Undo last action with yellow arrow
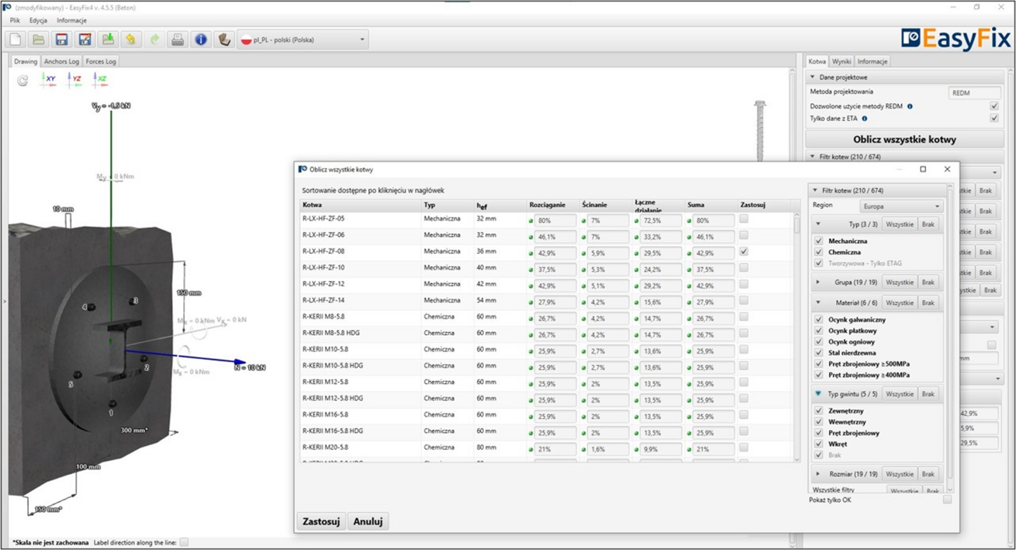 [x=131, y=40]
